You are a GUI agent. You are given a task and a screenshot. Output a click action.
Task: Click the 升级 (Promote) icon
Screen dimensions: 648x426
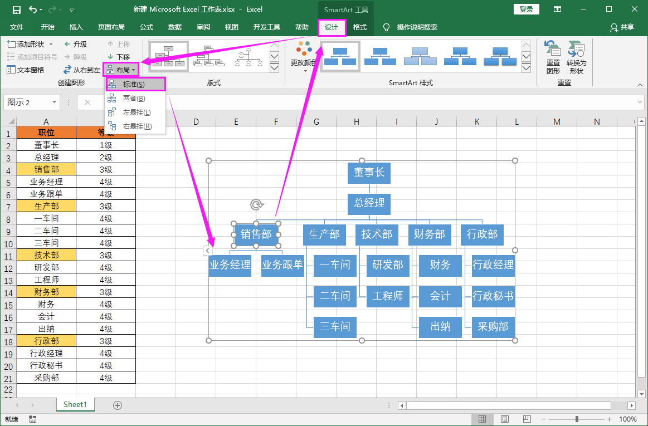(67, 43)
